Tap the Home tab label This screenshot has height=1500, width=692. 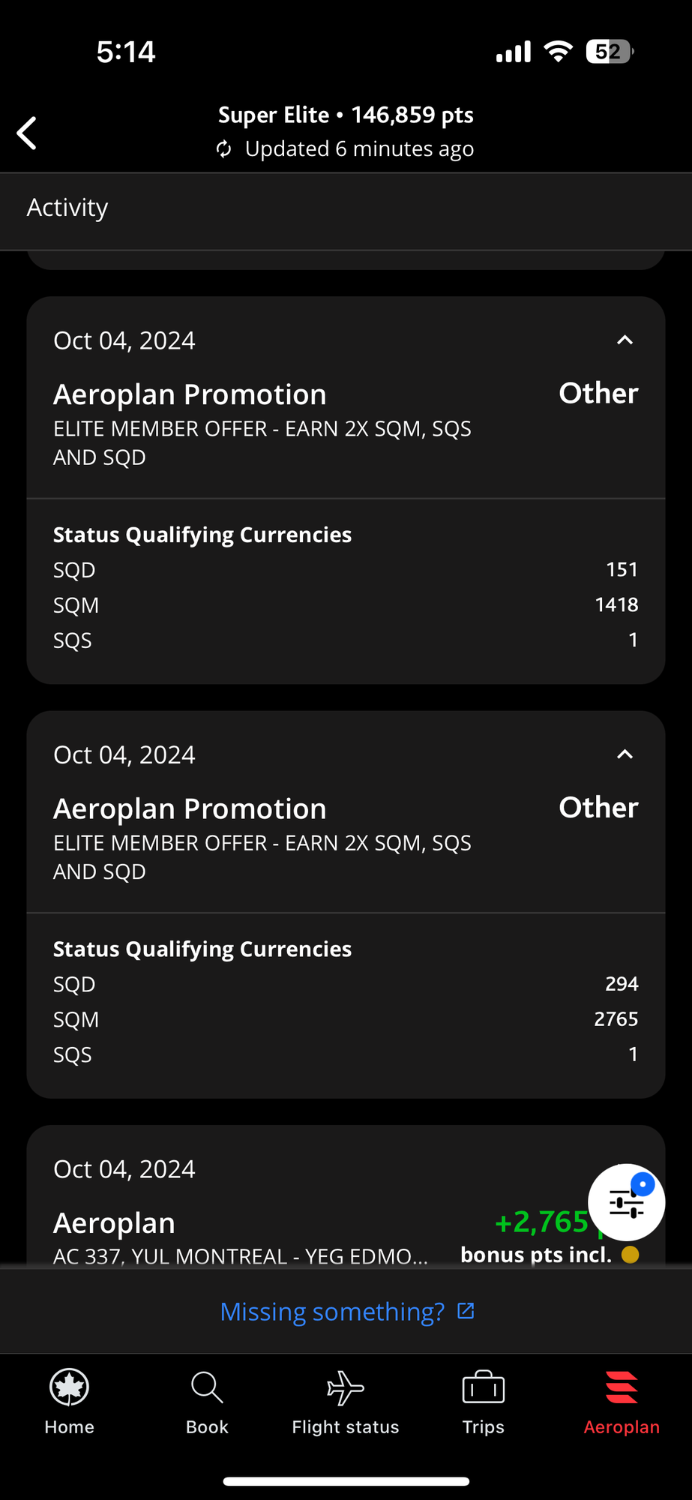point(69,1427)
